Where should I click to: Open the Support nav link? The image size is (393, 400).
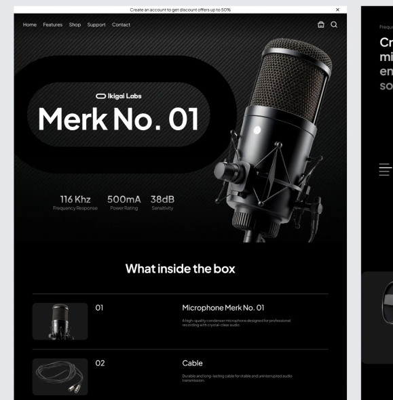point(96,24)
